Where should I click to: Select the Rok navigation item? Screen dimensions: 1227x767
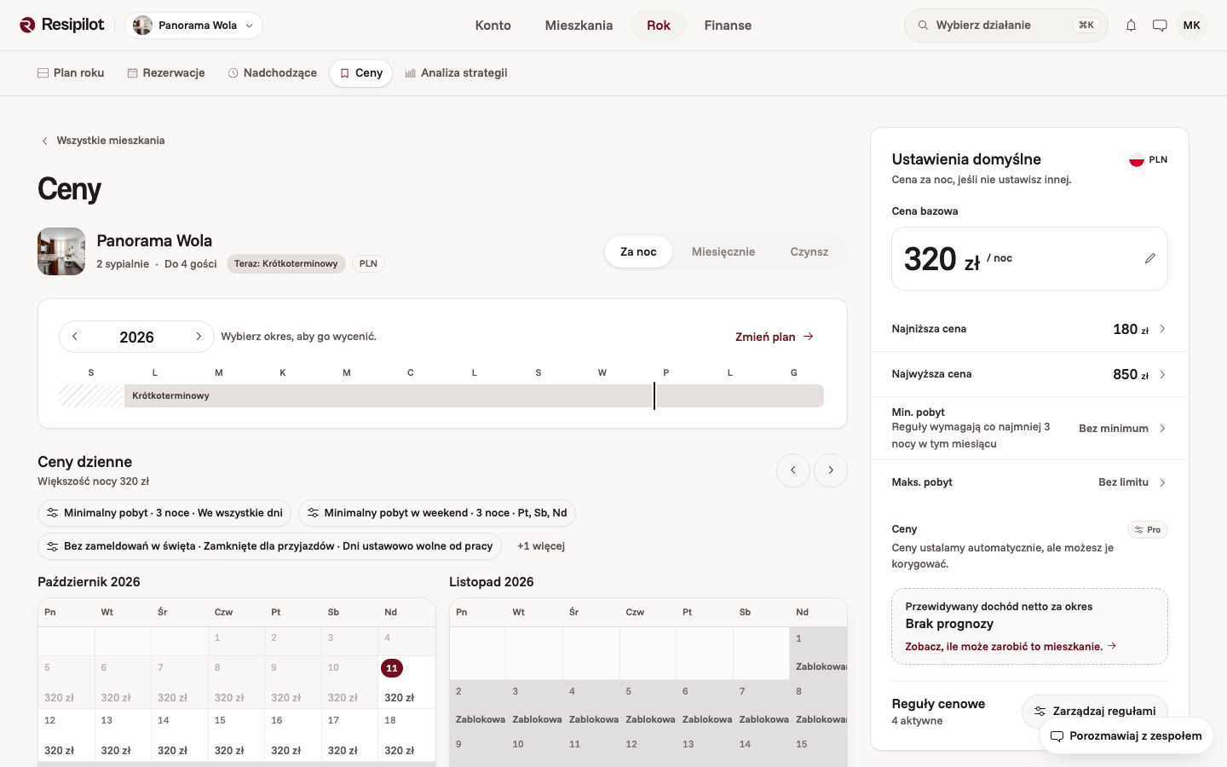click(659, 26)
